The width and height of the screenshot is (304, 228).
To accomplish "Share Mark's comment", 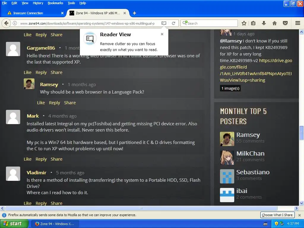I will 56,159.
